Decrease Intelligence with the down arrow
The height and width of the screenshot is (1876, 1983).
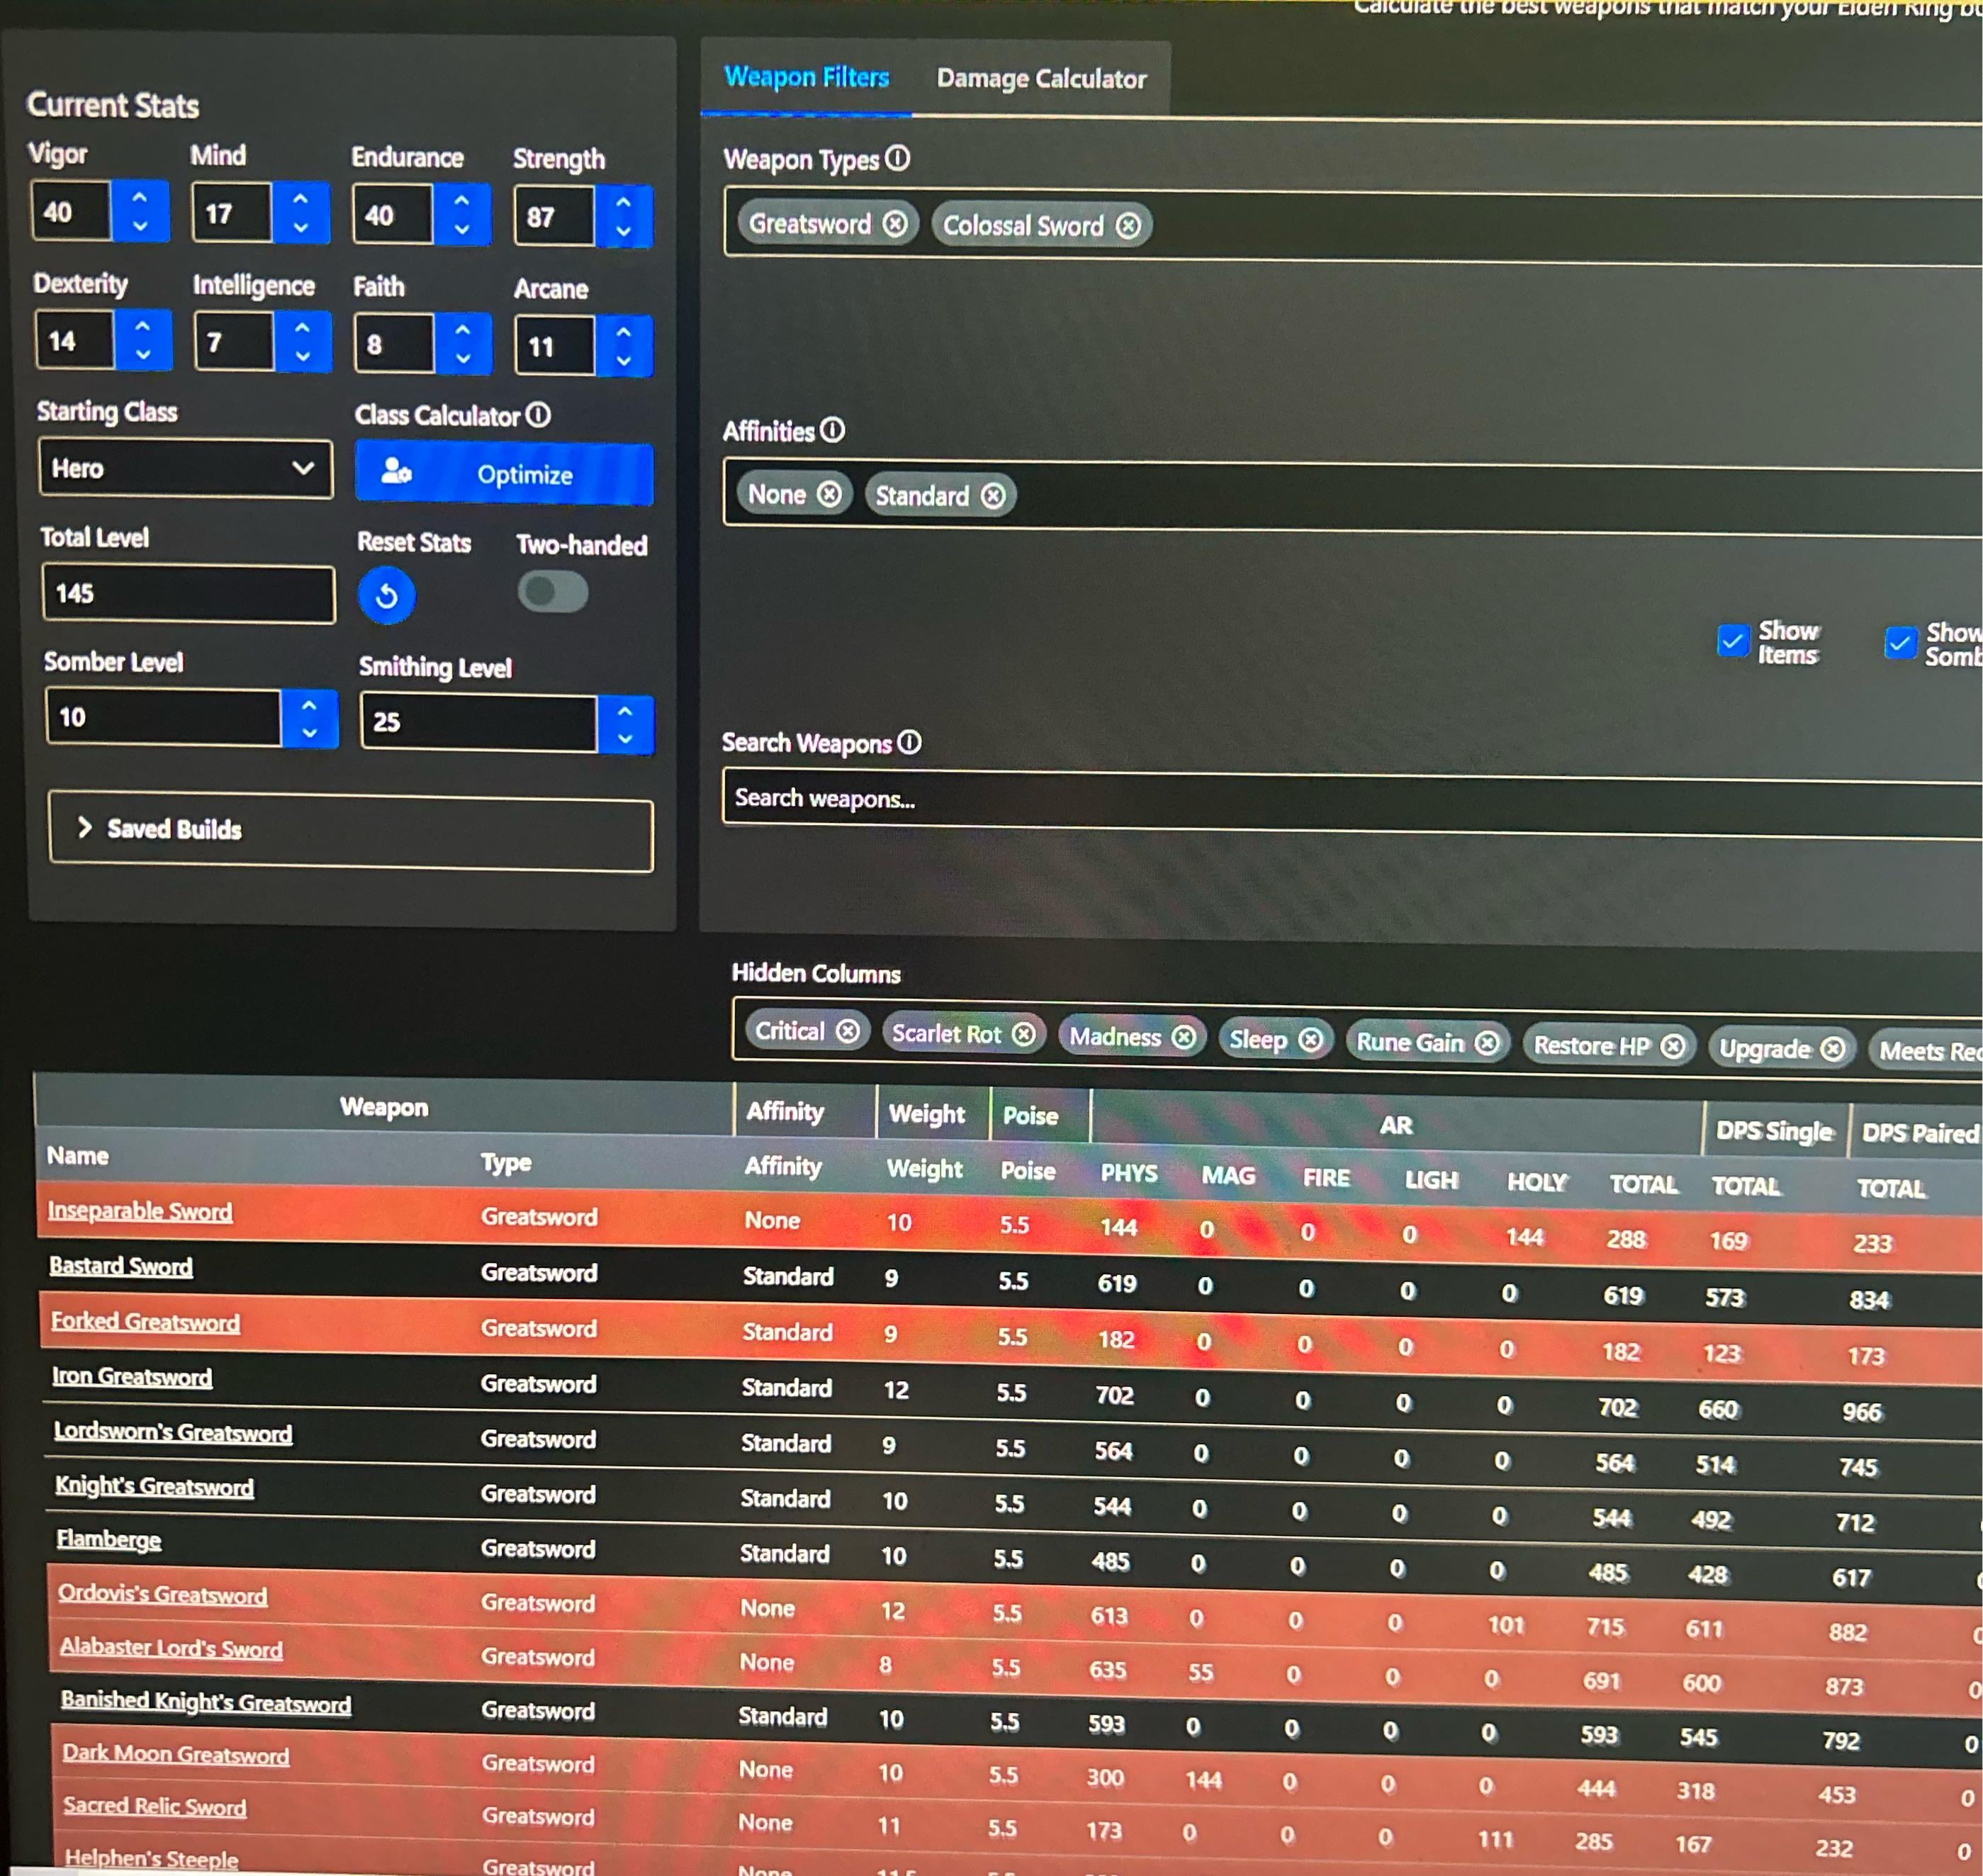point(303,356)
